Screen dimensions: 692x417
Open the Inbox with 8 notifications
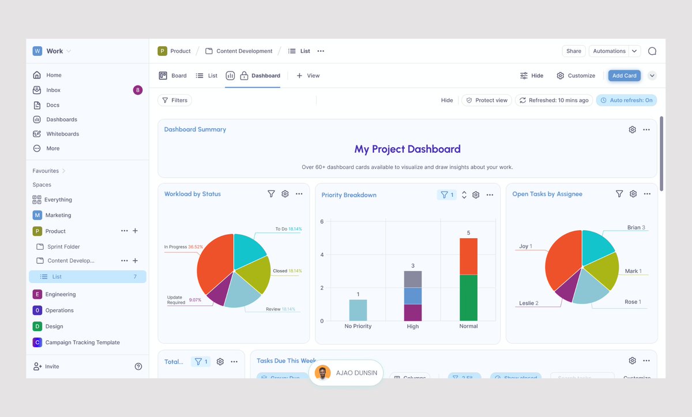(87, 90)
